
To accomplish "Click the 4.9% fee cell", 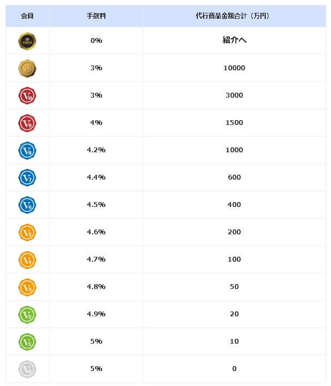I will click(96, 314).
